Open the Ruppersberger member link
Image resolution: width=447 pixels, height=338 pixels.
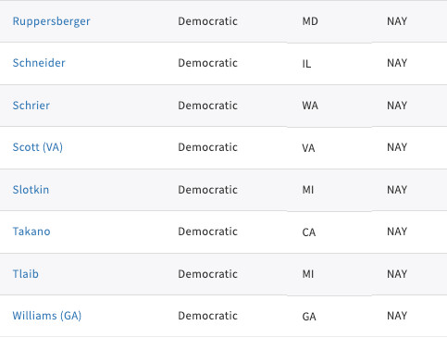point(51,21)
